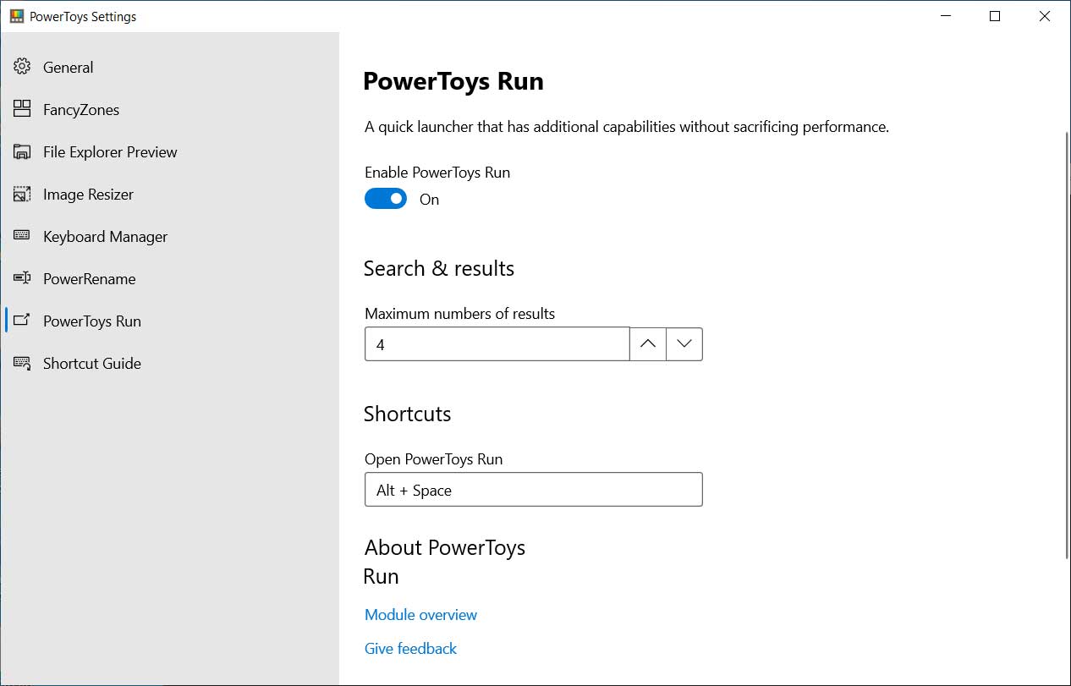This screenshot has width=1071, height=686.
Task: Click the Image Resizer icon
Action: [x=22, y=194]
